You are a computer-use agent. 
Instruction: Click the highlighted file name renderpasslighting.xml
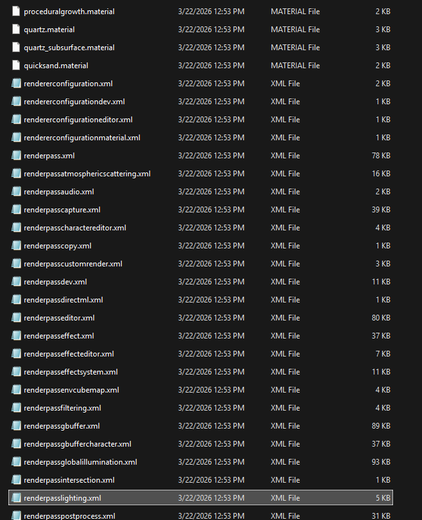click(x=62, y=498)
